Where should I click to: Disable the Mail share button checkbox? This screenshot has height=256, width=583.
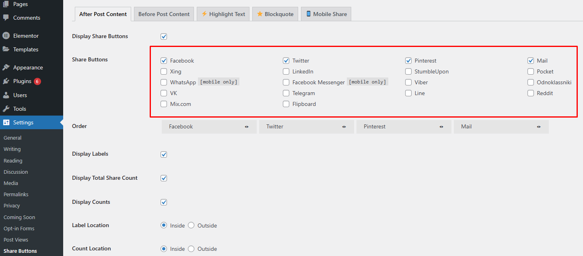tap(531, 61)
